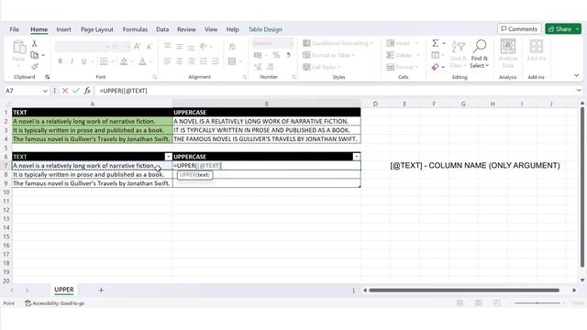Viewport: 587px width, 330px height.
Task: Open the General number format dropdown
Action: pos(272,43)
